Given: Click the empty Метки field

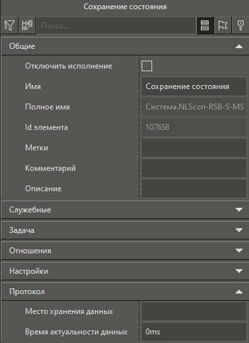Looking at the screenshot, I should click(x=194, y=148).
